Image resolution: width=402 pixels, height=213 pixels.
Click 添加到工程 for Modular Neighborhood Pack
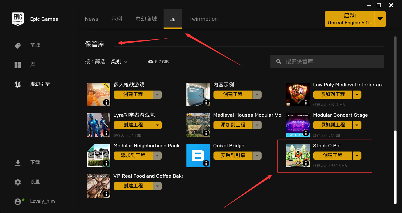(133, 156)
